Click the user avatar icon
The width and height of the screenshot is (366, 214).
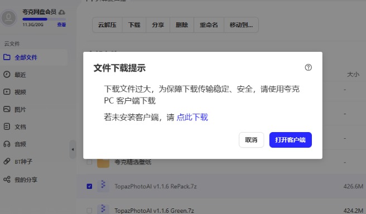9,18
